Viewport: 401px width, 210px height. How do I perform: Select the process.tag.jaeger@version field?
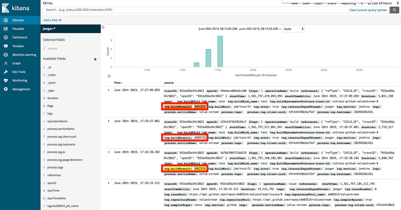click(65, 160)
